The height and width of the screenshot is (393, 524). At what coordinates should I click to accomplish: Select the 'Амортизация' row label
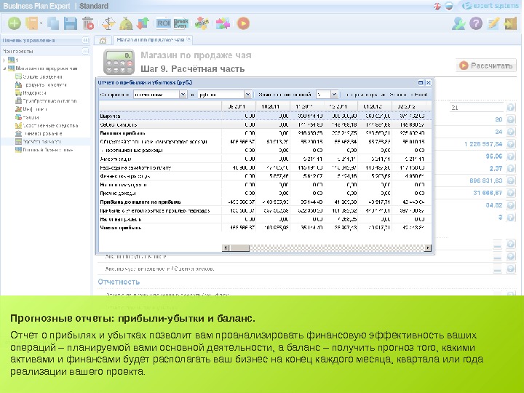coord(116,159)
